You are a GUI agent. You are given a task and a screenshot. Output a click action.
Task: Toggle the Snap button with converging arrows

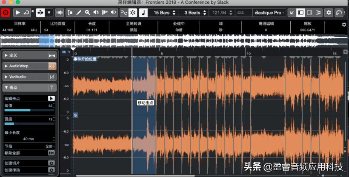pos(133,13)
